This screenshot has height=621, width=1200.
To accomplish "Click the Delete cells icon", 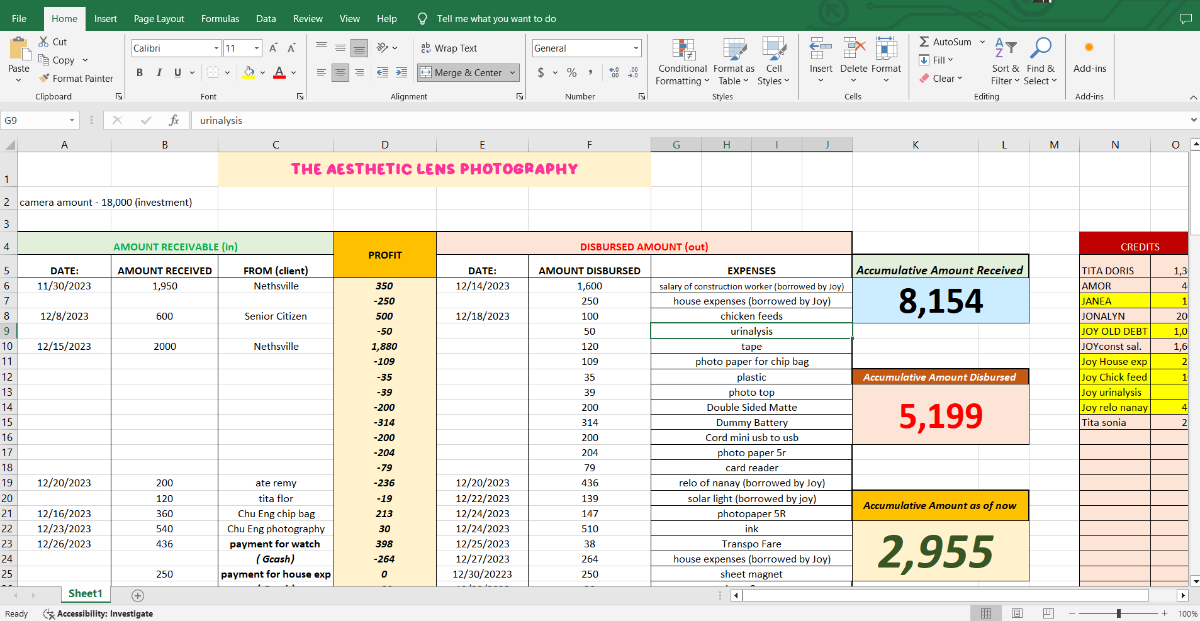I will pyautogui.click(x=854, y=48).
